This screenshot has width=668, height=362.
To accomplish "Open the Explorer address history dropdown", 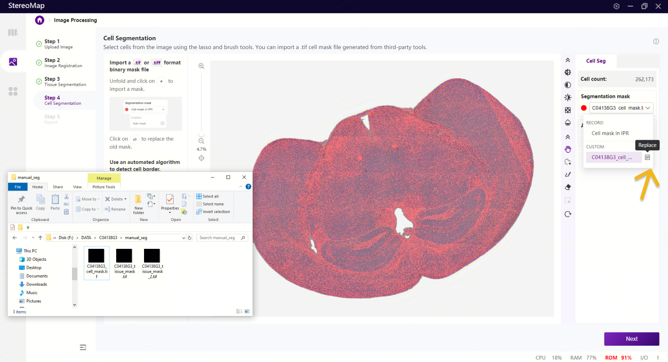I will click(183, 238).
